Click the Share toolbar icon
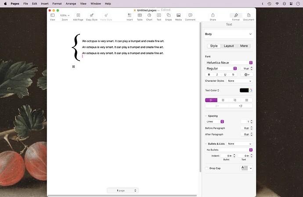Image resolution: width=303 pixels, height=197 pixels. (x=213, y=15)
